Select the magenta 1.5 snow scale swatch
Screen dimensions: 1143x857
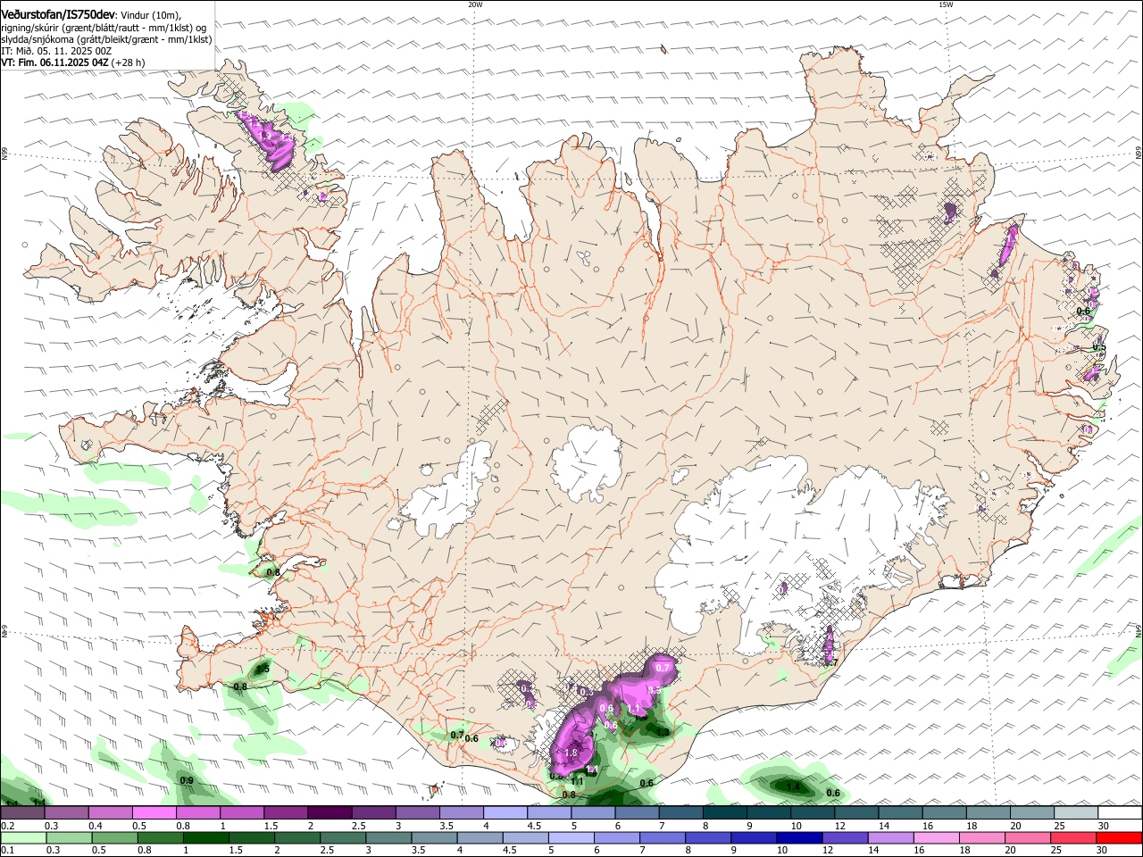[x=285, y=813]
